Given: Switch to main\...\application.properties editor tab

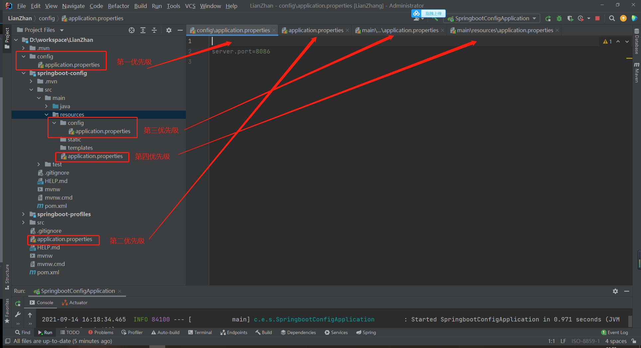Looking at the screenshot, I should click(x=400, y=30).
